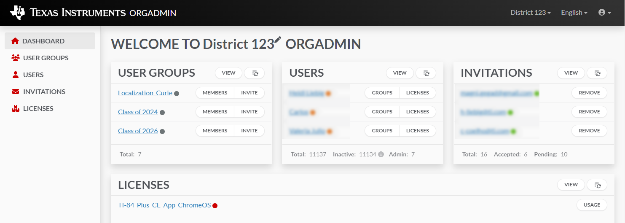Open the Localization_Curie group link
The width and height of the screenshot is (625, 223).
[x=145, y=93]
